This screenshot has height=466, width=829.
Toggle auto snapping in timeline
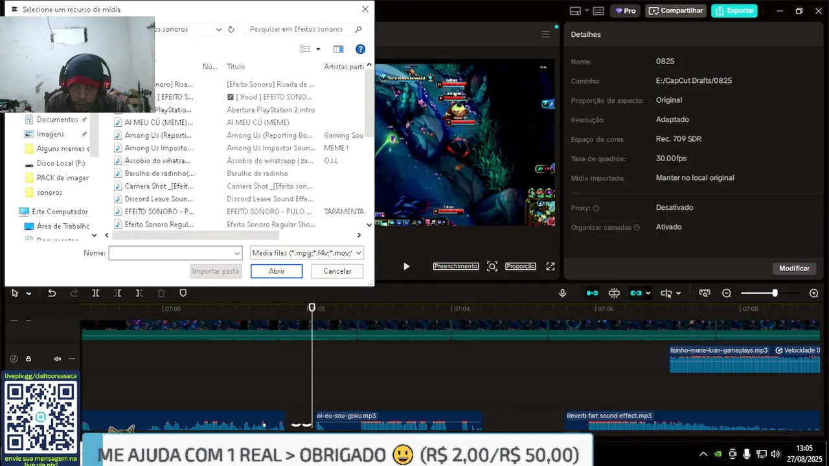tap(614, 293)
